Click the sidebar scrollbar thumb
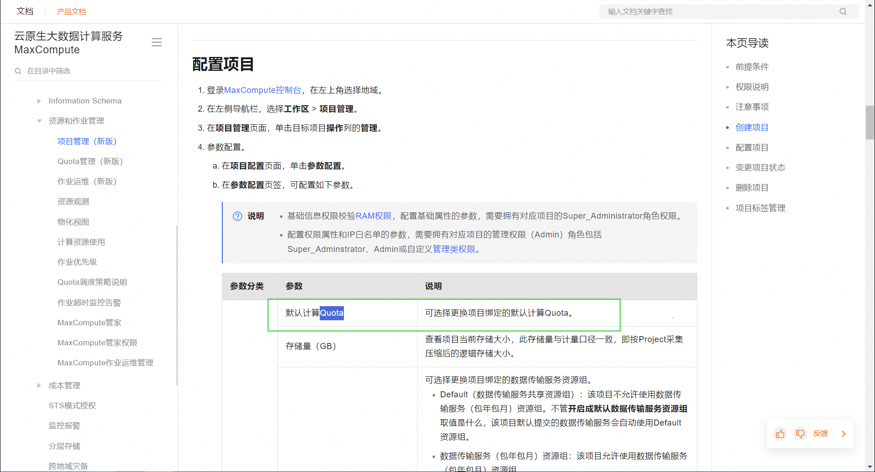Viewport: 875px width, 472px height. [x=177, y=305]
